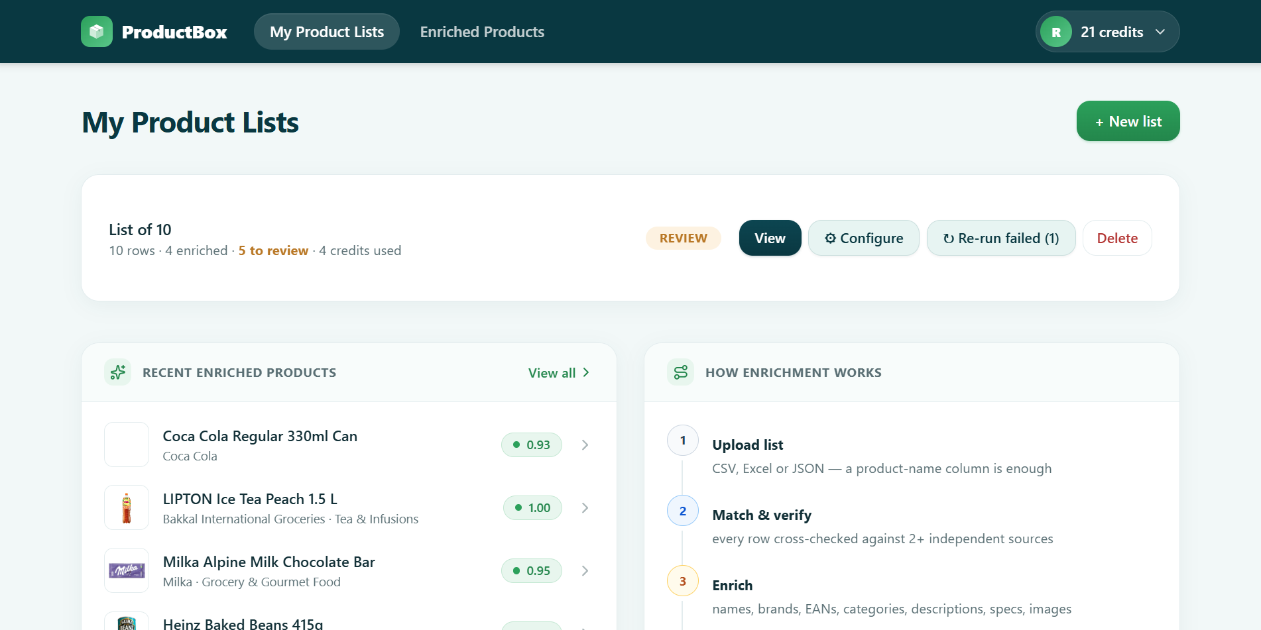Delete the List of 10
1261x630 pixels.
point(1117,238)
